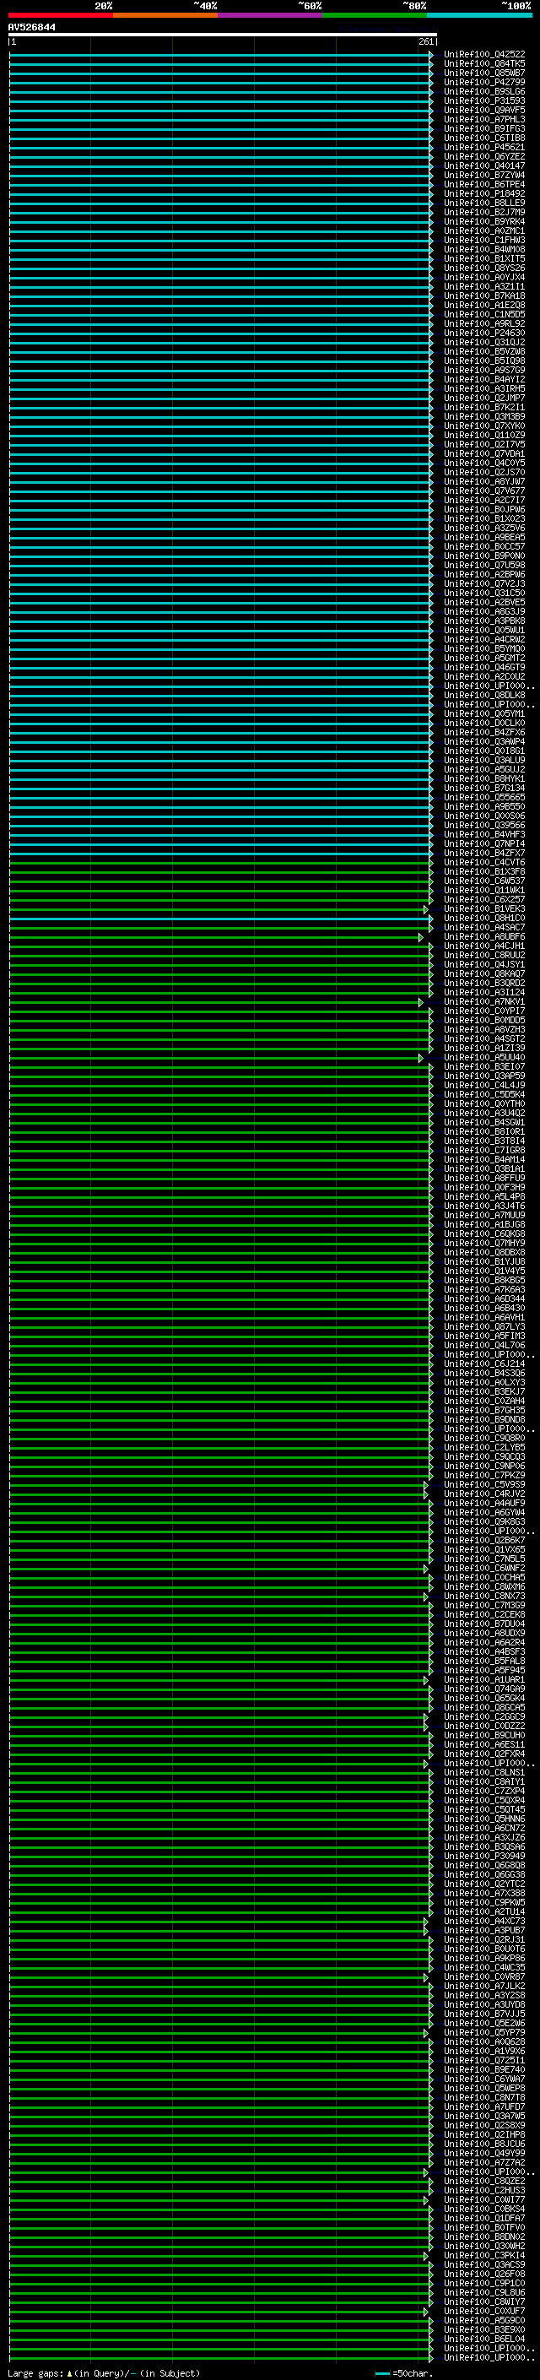Open the UniRef100_P42799 hit label
This screenshot has width=540, height=2380.
[484, 82]
